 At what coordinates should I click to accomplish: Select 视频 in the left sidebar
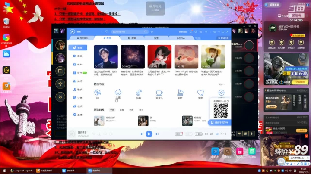point(78,106)
